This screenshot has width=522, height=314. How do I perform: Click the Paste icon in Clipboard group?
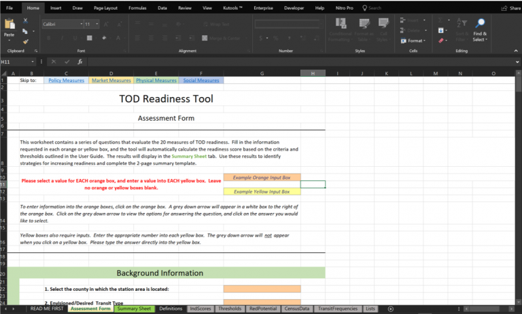pos(10,26)
